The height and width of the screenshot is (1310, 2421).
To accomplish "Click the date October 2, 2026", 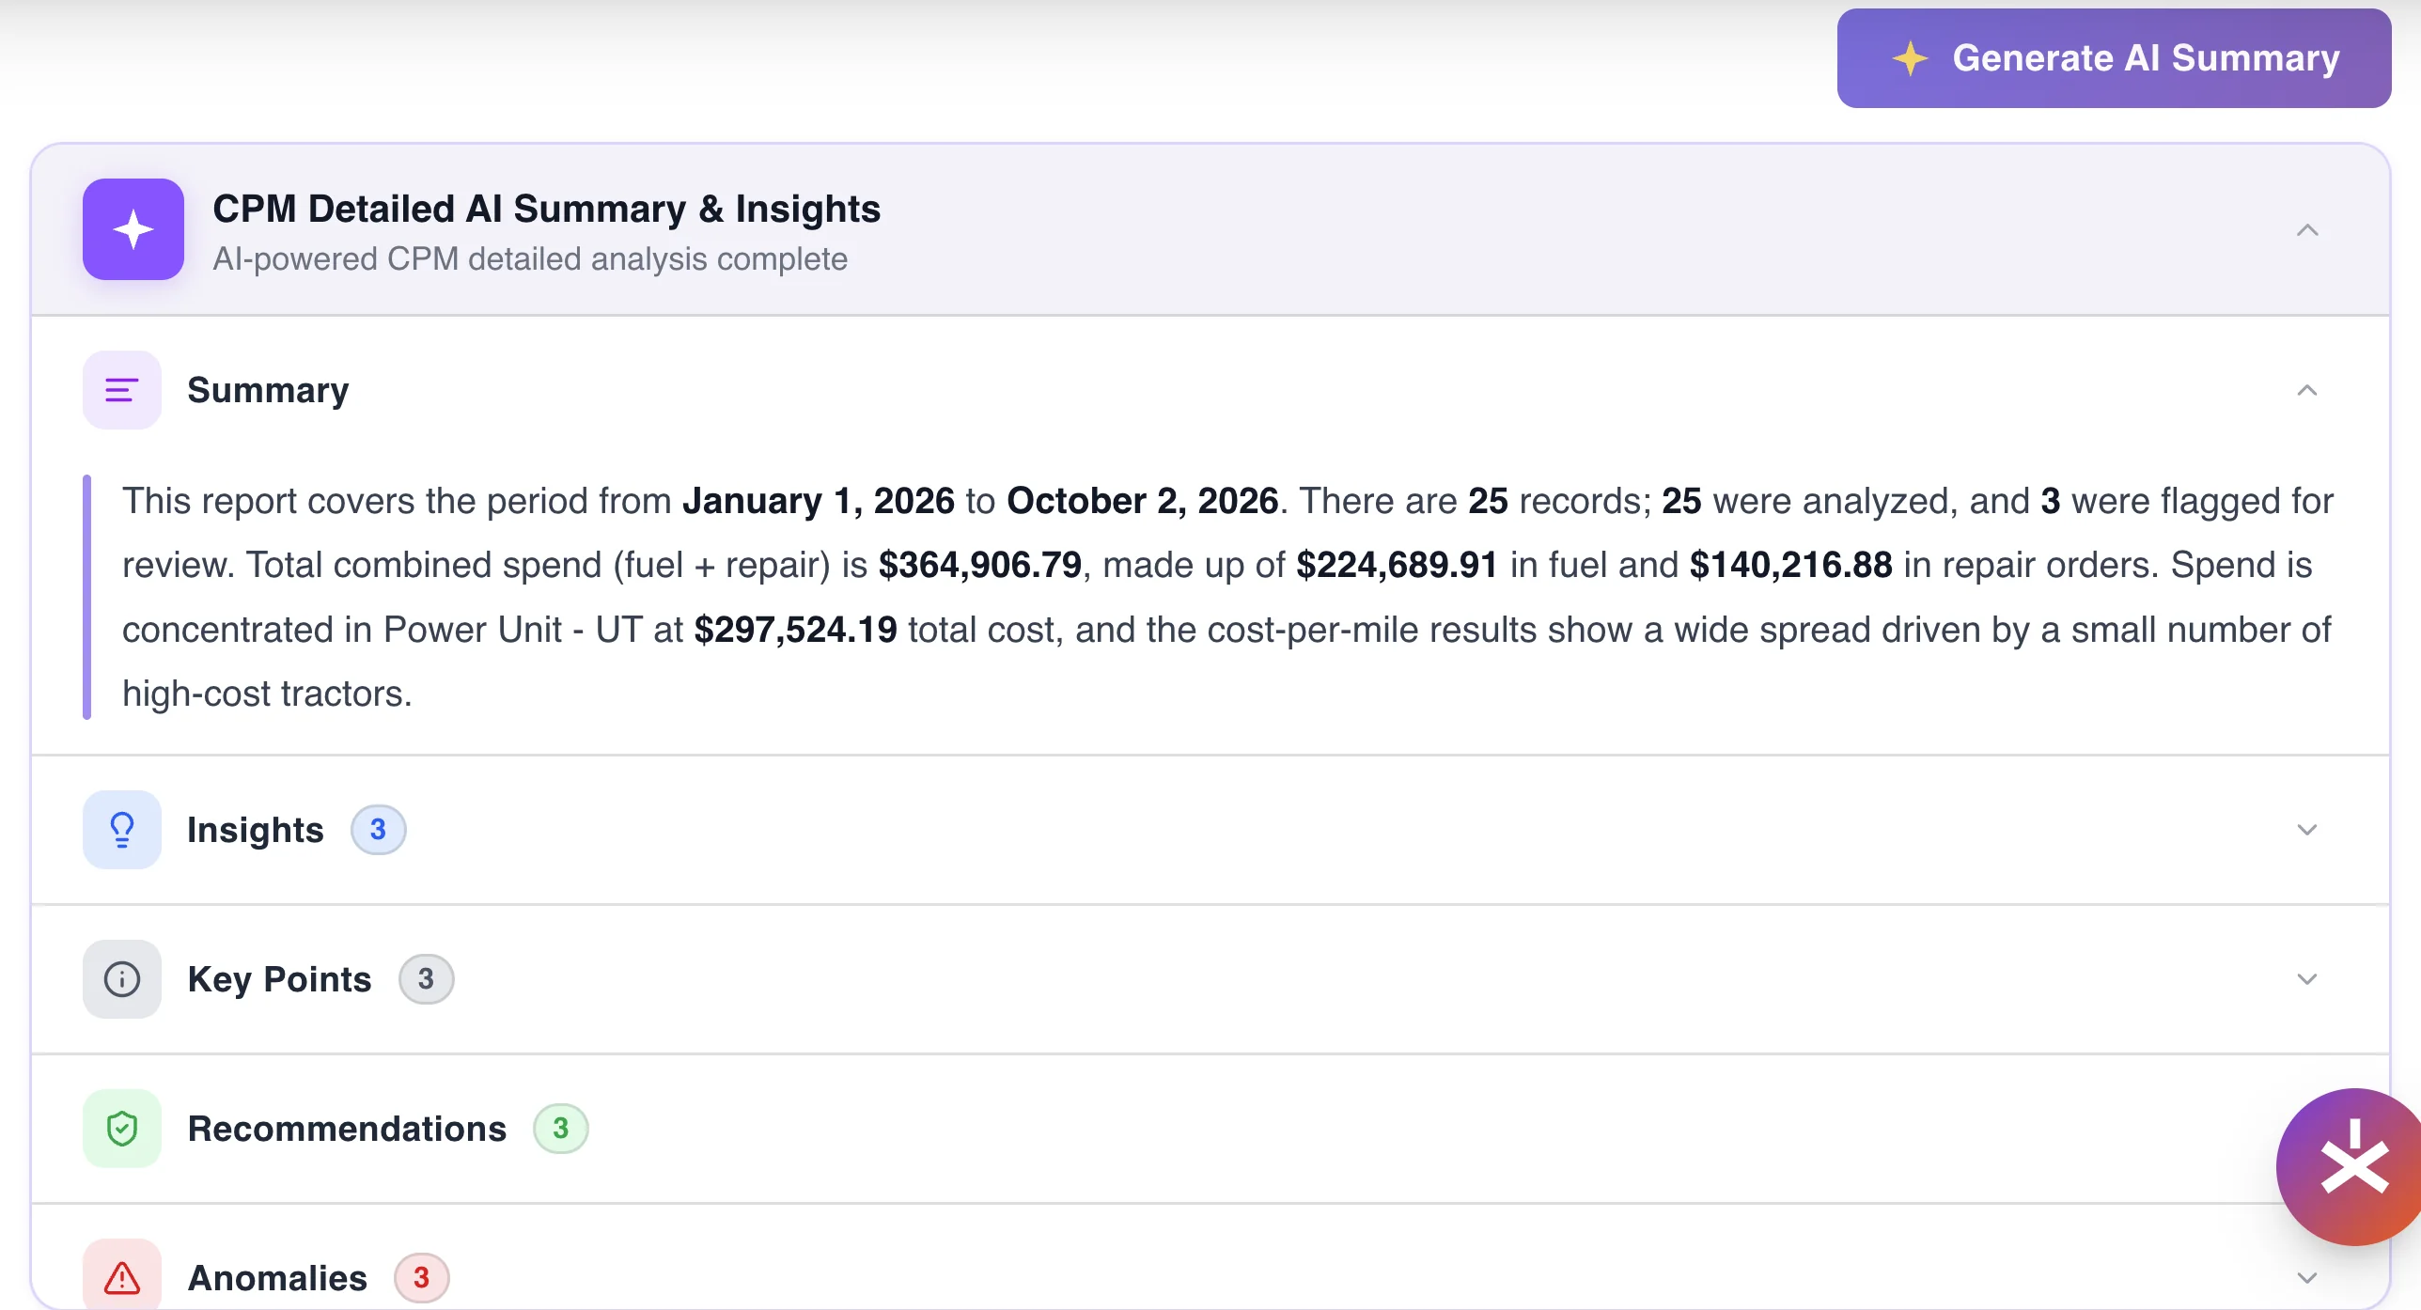I will (1143, 501).
